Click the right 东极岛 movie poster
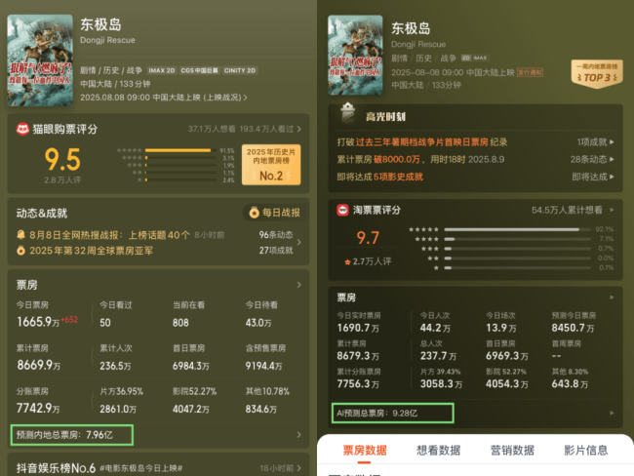 pos(355,55)
